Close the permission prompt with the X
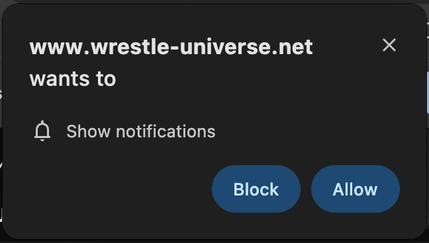This screenshot has height=243, width=429. pyautogui.click(x=389, y=45)
